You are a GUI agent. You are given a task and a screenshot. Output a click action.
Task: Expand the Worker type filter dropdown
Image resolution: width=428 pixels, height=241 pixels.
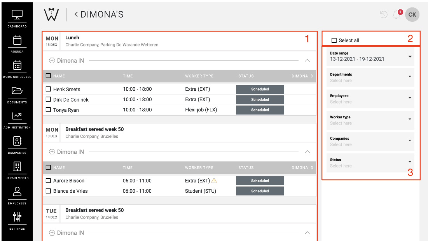[410, 120]
